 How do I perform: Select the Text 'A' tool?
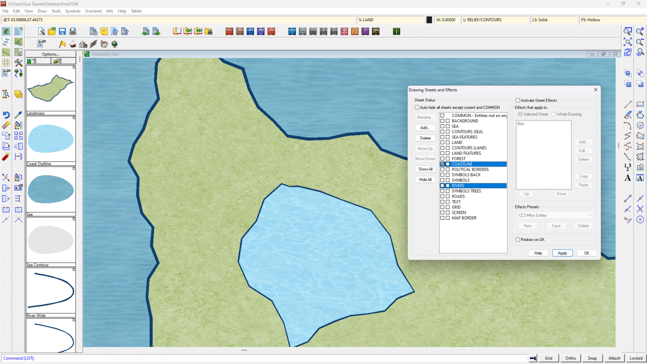pyautogui.click(x=628, y=178)
